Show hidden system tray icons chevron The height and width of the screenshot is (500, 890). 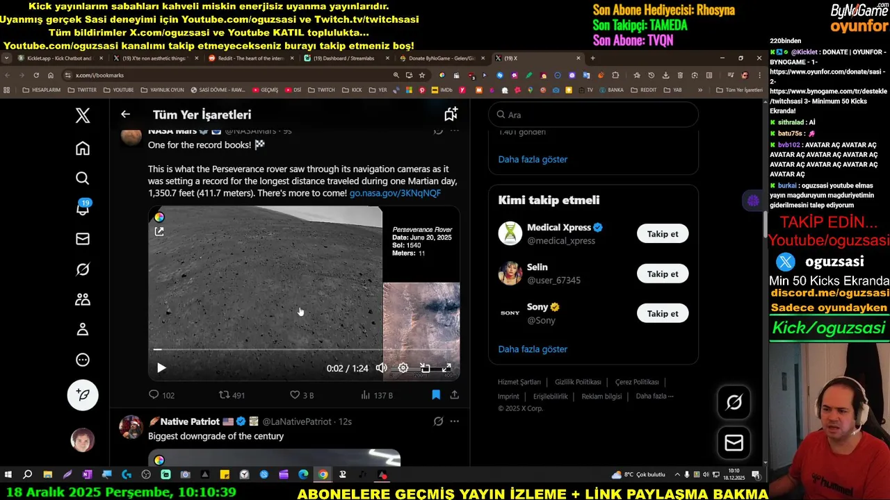click(x=677, y=475)
